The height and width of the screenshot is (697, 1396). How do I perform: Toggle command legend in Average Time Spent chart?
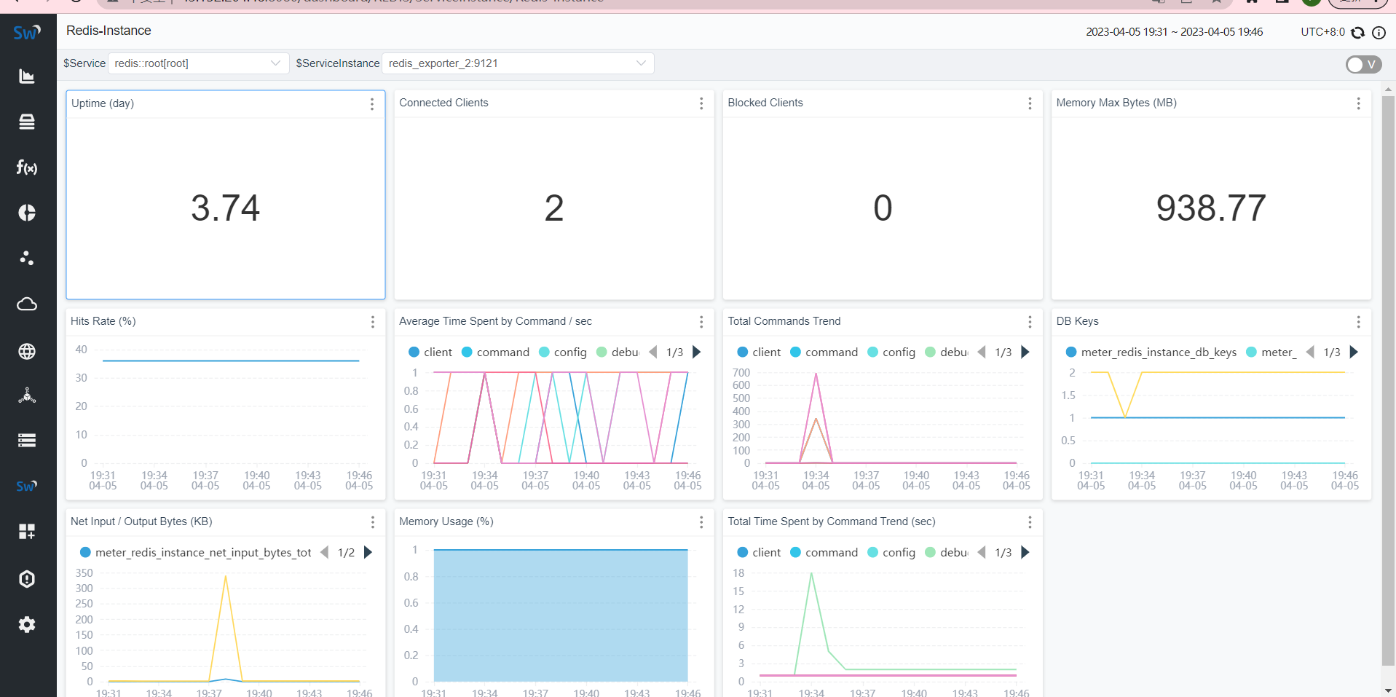[x=496, y=352]
